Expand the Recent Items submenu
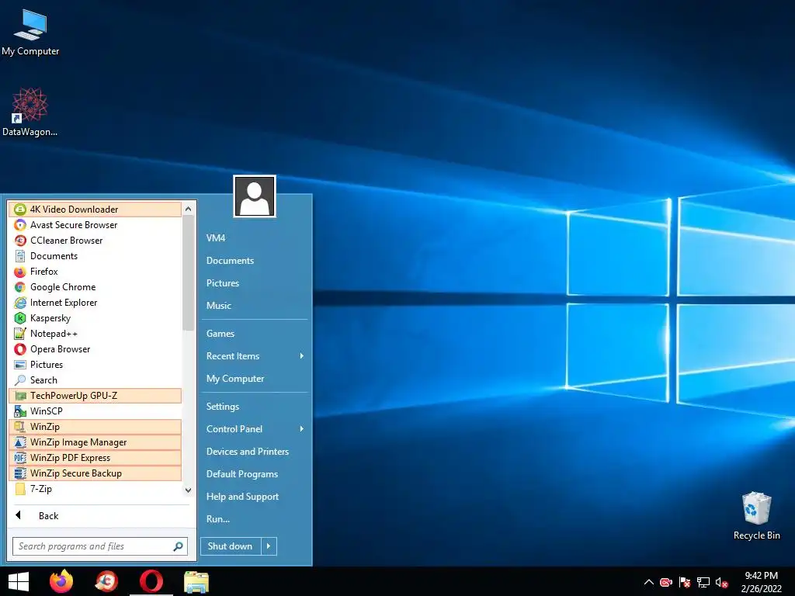The height and width of the screenshot is (596, 795). tap(255, 356)
